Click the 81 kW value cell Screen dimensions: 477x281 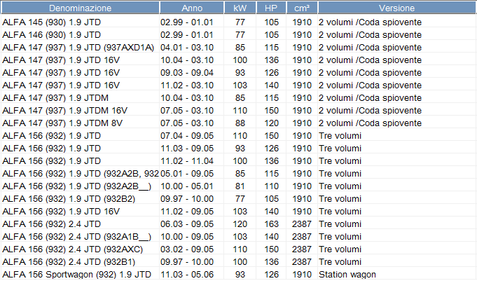pos(240,186)
